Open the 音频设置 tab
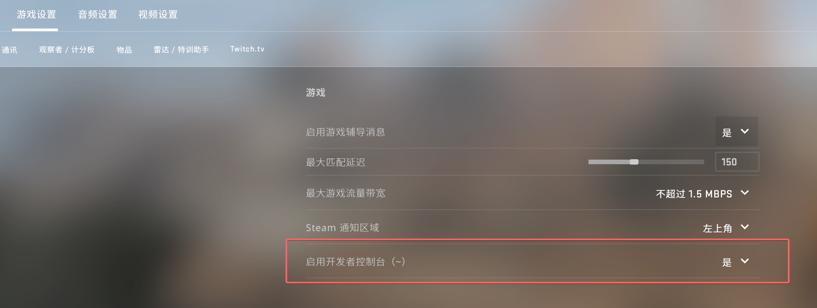Image resolution: width=817 pixels, height=308 pixels. [97, 15]
